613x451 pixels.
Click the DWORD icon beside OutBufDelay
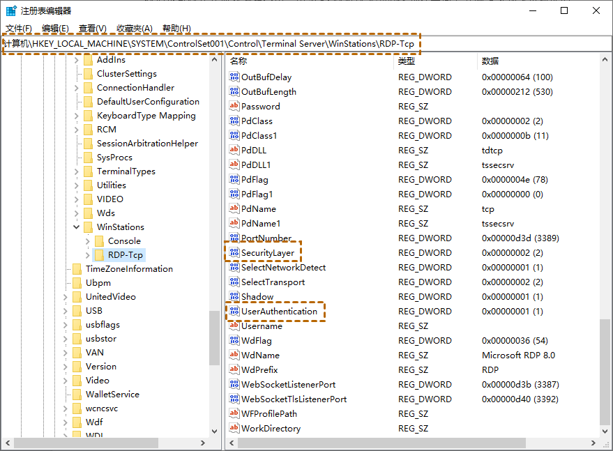click(234, 77)
